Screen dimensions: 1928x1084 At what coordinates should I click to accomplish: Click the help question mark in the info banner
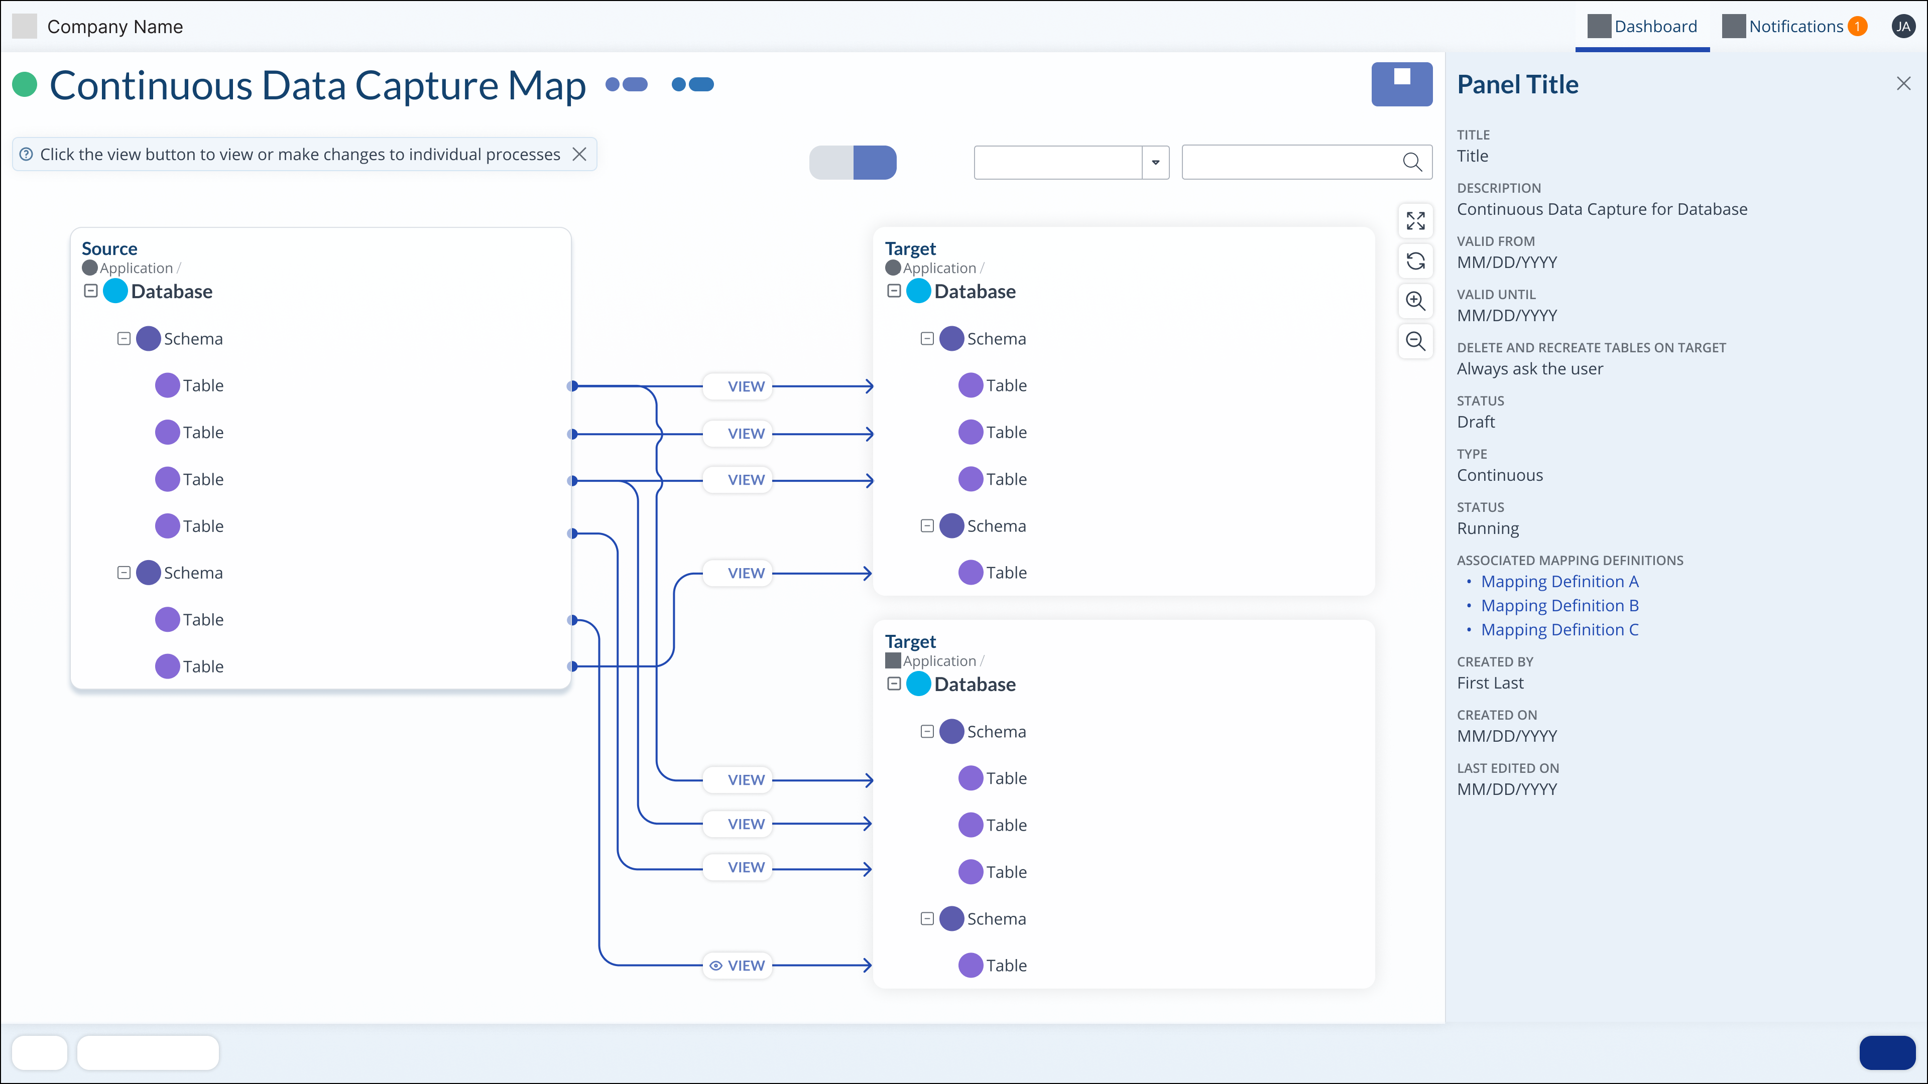click(26, 154)
